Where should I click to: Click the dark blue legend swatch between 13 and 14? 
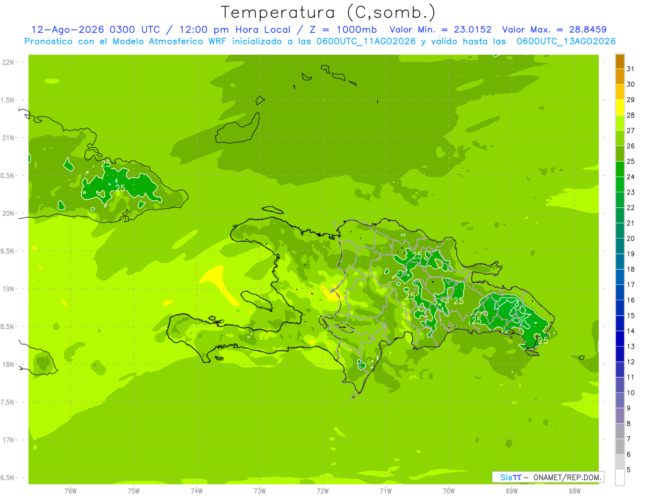(x=620, y=339)
